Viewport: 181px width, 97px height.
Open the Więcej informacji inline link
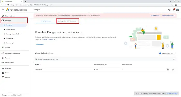49,39
